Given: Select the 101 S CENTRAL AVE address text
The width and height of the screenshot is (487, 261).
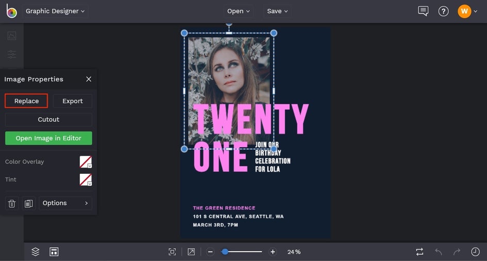Looking at the screenshot, I should tap(238, 216).
